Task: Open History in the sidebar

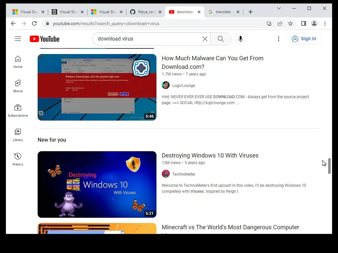Action: pos(18,159)
